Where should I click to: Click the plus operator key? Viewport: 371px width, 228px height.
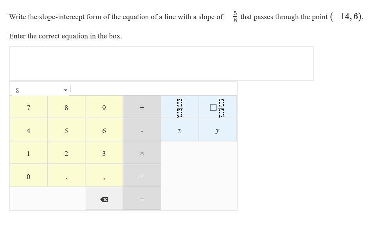142,107
